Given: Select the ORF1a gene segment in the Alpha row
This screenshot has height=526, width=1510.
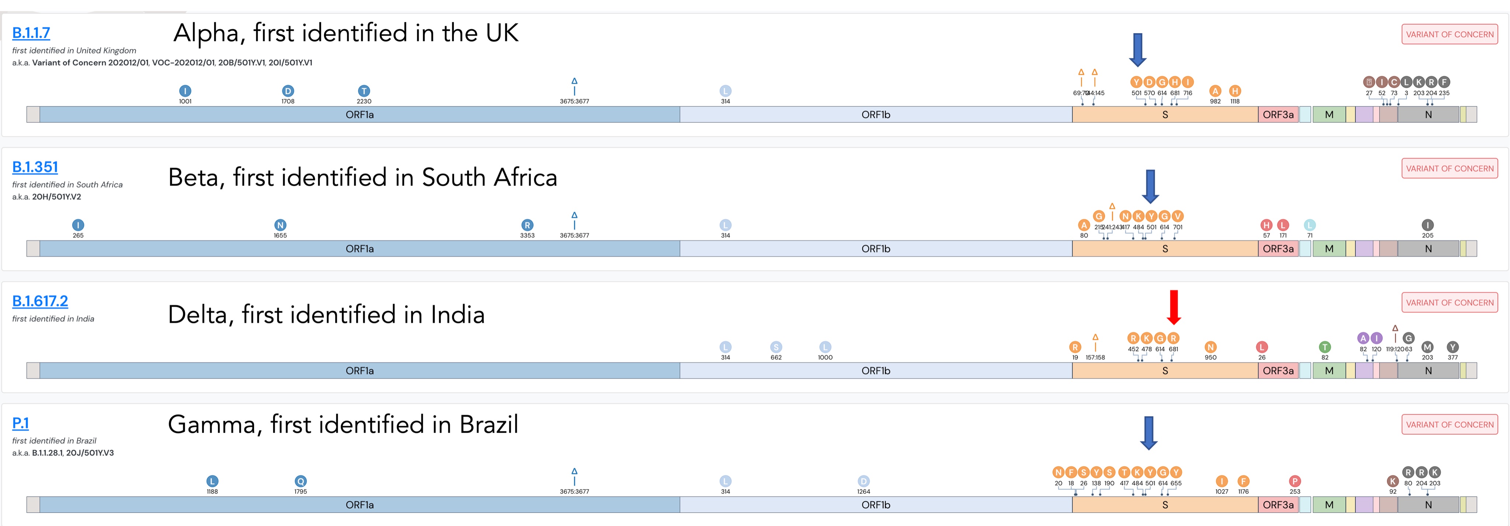Looking at the screenshot, I should point(359,115).
